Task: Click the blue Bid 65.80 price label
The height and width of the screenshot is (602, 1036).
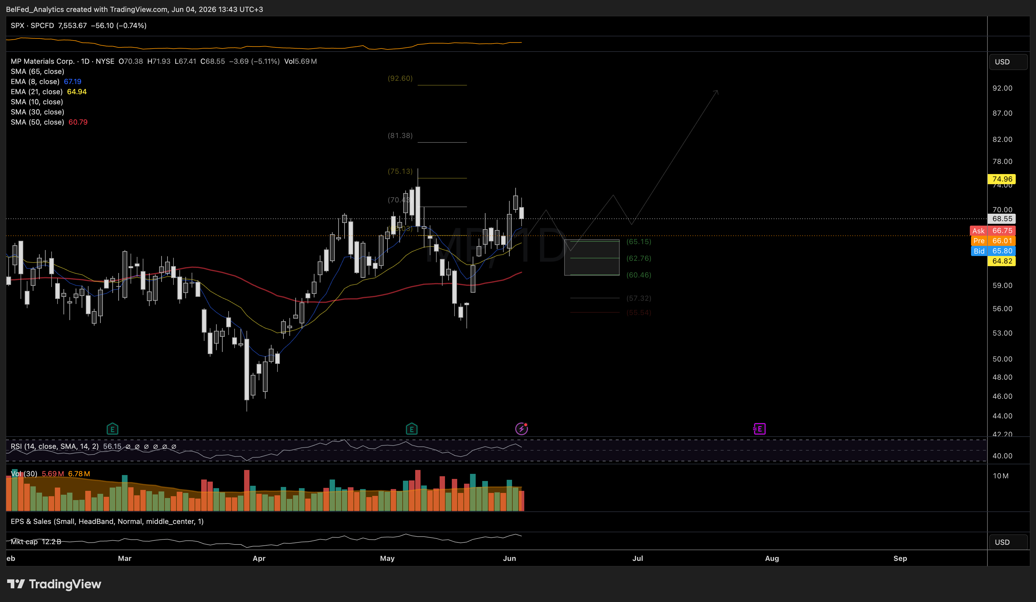Action: coord(993,251)
